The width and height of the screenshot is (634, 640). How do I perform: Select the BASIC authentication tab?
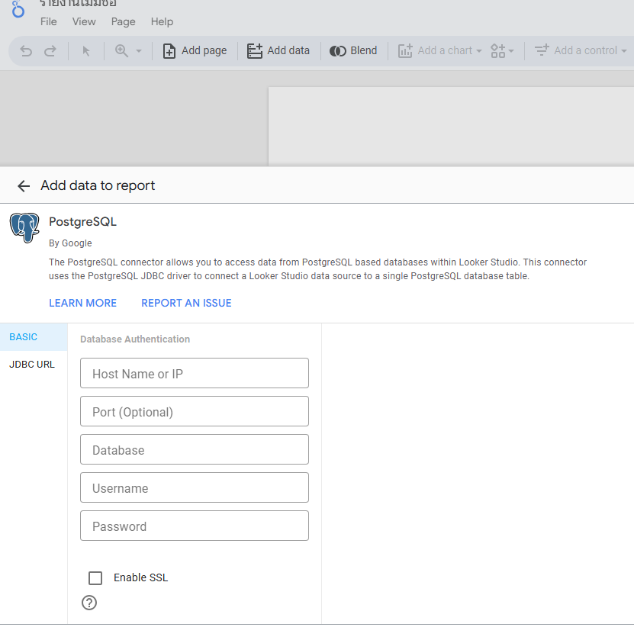click(x=34, y=337)
